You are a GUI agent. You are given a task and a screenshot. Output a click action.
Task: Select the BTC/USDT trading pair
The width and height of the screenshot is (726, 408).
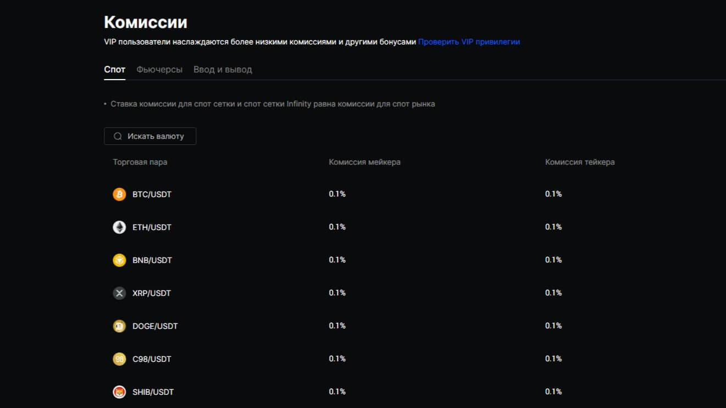tap(152, 194)
